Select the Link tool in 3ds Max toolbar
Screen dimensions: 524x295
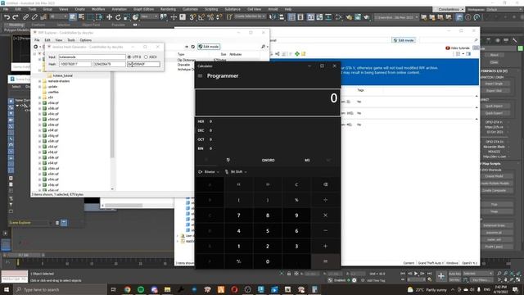[x=25, y=16]
